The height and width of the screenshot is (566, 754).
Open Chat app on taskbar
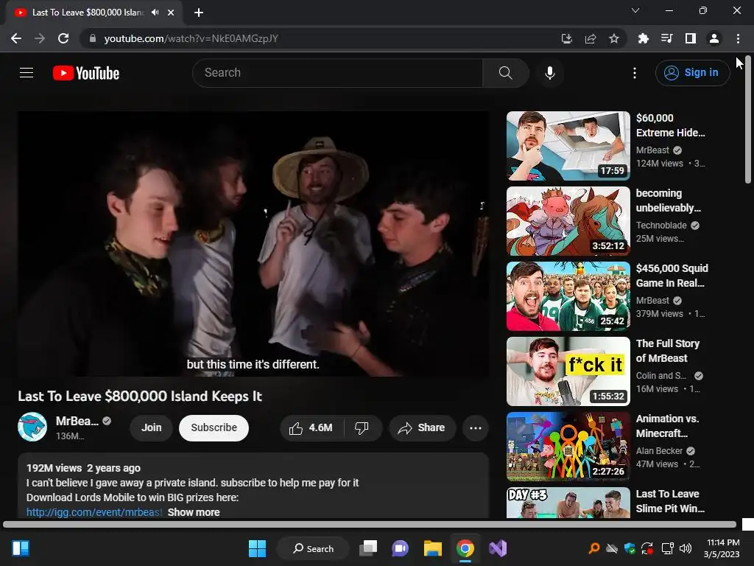(x=400, y=548)
